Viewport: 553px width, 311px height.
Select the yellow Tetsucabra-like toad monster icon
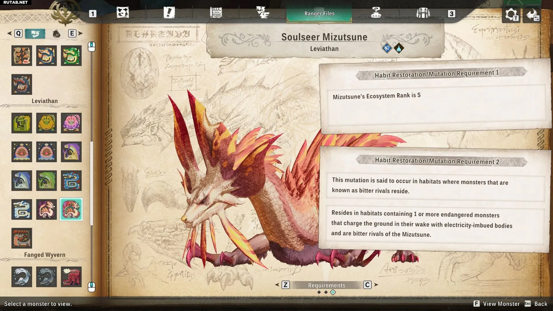coord(46,123)
